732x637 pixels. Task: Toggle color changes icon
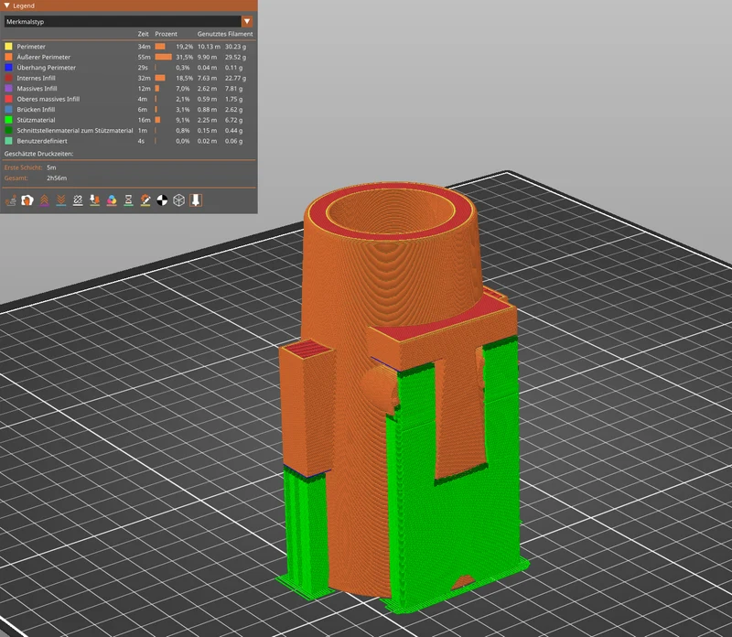(112, 200)
